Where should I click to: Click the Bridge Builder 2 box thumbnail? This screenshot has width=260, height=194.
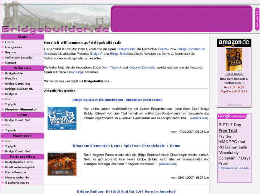point(62,118)
